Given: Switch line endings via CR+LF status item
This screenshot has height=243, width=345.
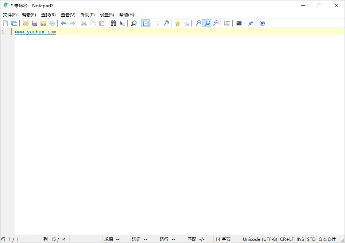Looking at the screenshot, I should pos(287,239).
